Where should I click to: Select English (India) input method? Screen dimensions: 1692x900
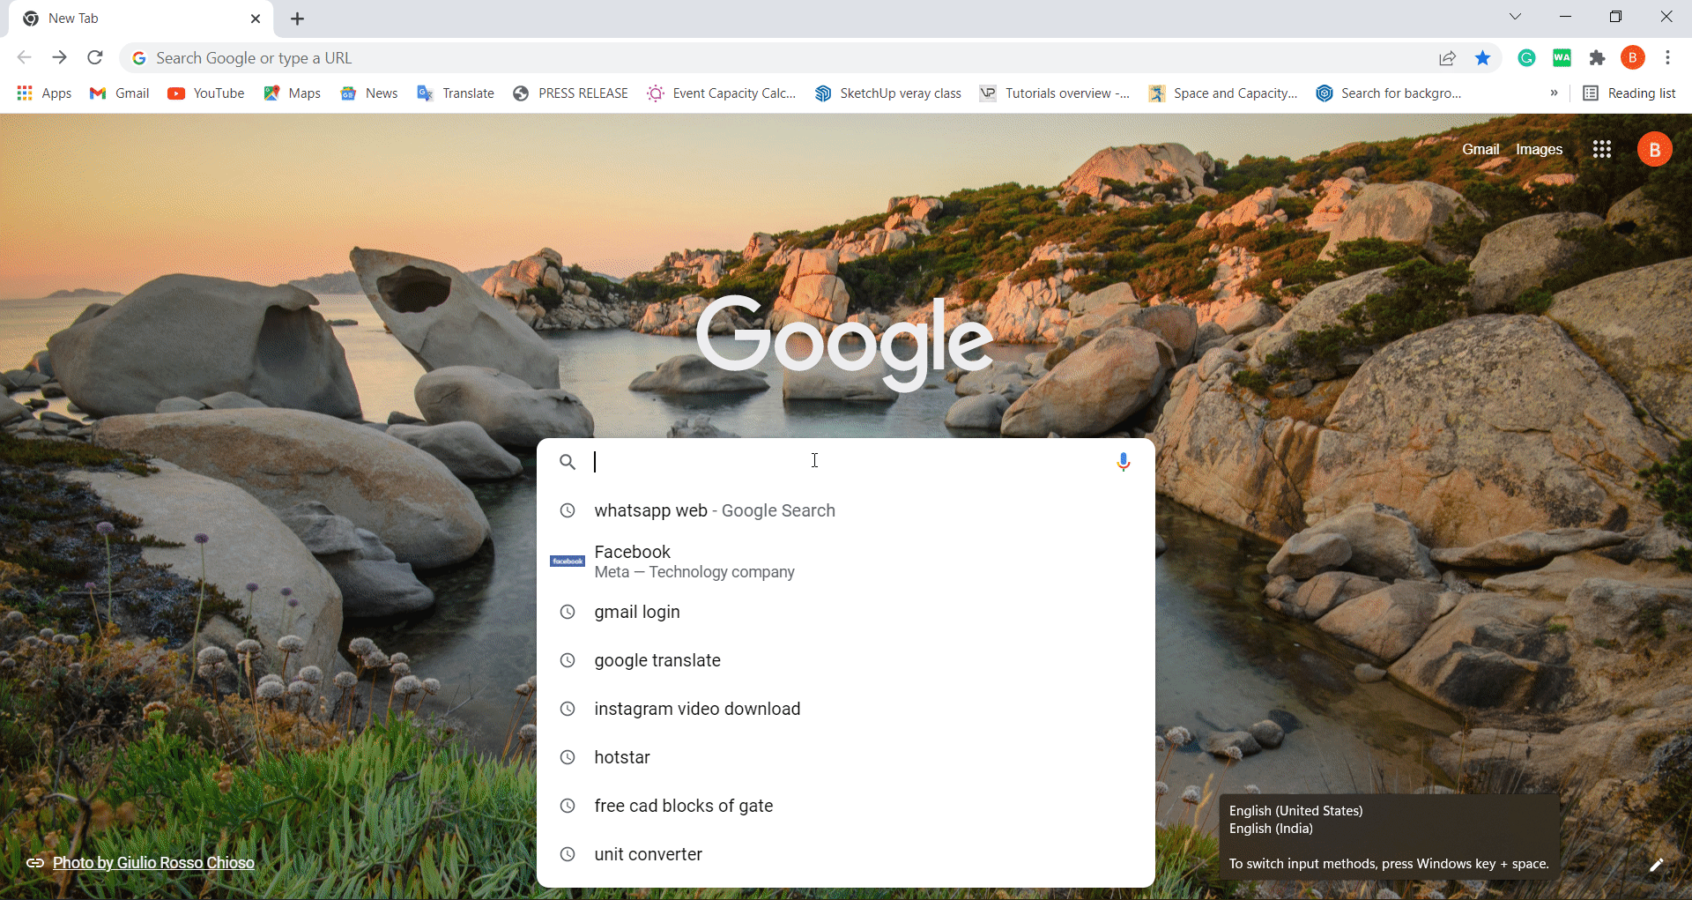click(x=1271, y=829)
